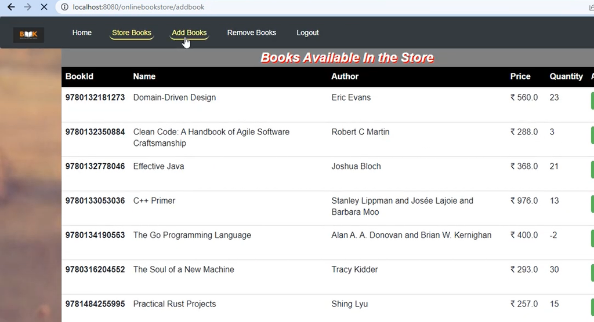Screen dimensions: 594x322
Task: Click price ₹ 560.0
Action: tap(524, 97)
